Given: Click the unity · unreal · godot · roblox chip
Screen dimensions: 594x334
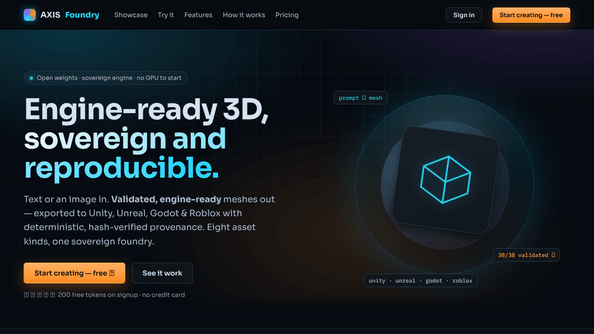Looking at the screenshot, I should pos(420,280).
